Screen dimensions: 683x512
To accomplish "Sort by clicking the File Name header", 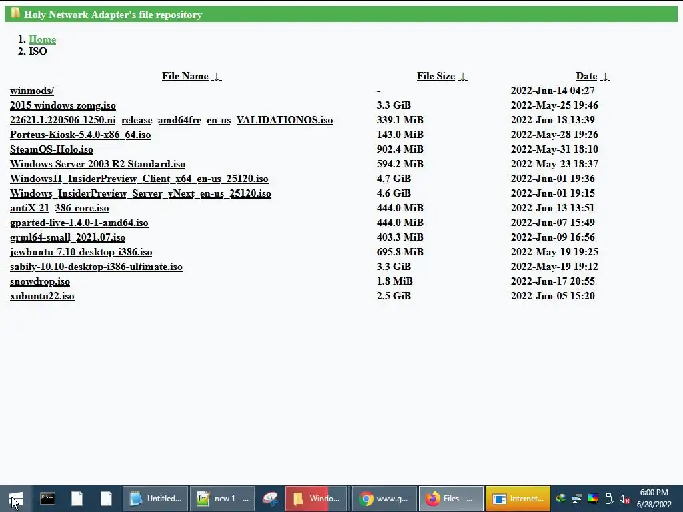I will 185,76.
